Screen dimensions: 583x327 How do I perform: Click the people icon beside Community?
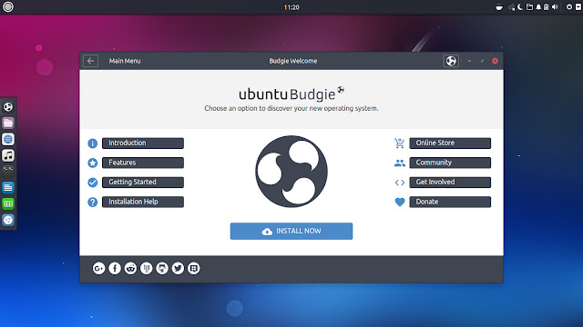click(400, 163)
